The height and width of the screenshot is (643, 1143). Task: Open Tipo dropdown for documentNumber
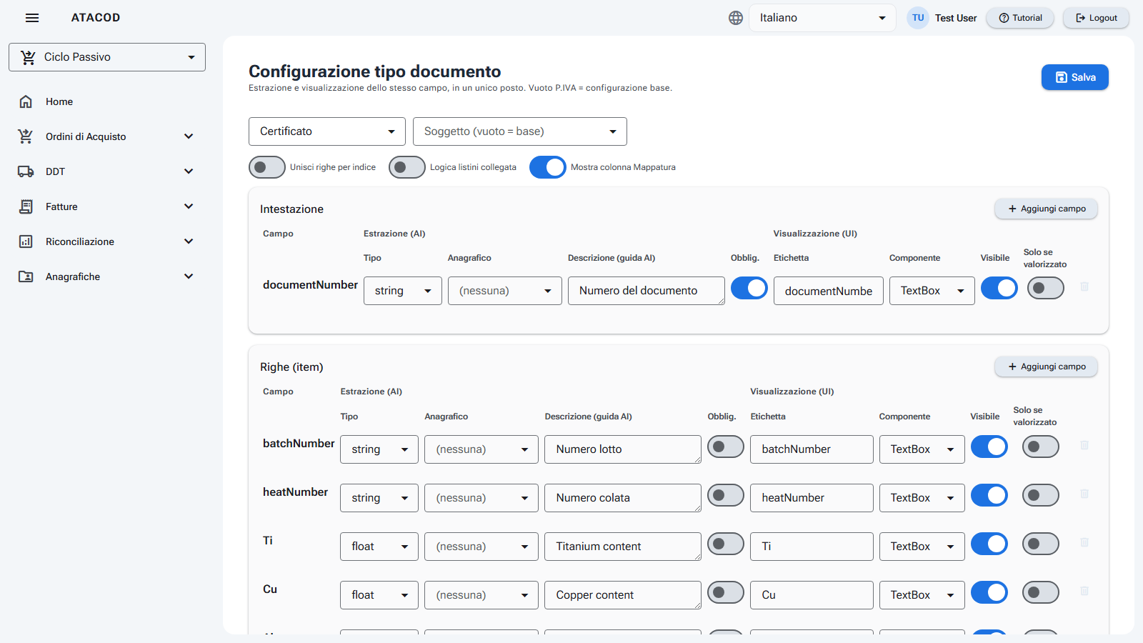(403, 291)
